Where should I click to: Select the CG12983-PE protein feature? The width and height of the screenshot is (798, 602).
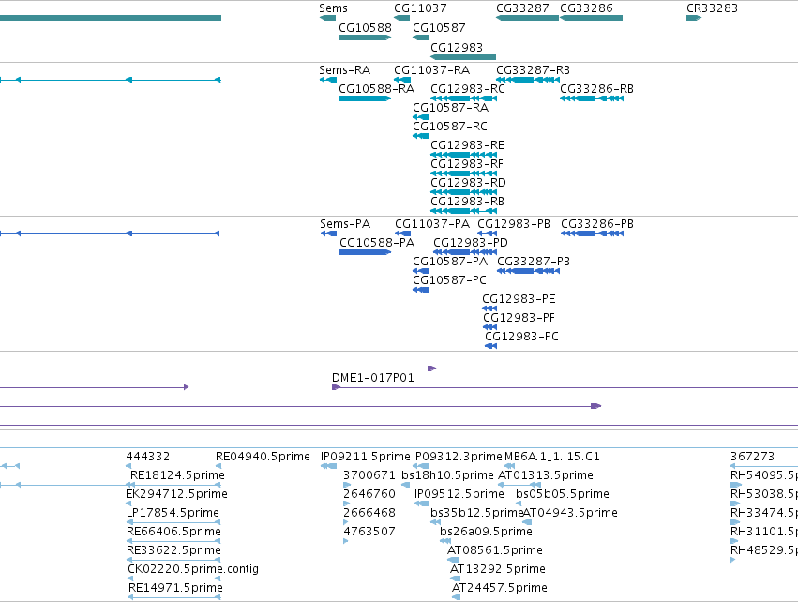(x=489, y=309)
